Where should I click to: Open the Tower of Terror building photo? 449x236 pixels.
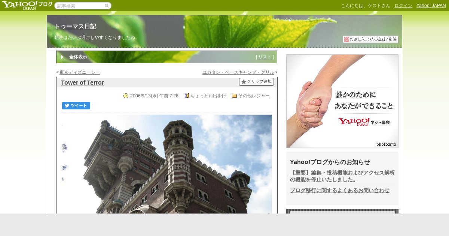pyautogui.click(x=167, y=164)
